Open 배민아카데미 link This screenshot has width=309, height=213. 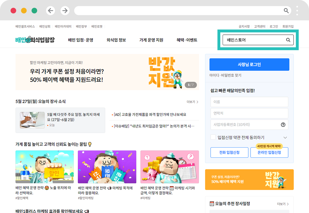[63, 26]
